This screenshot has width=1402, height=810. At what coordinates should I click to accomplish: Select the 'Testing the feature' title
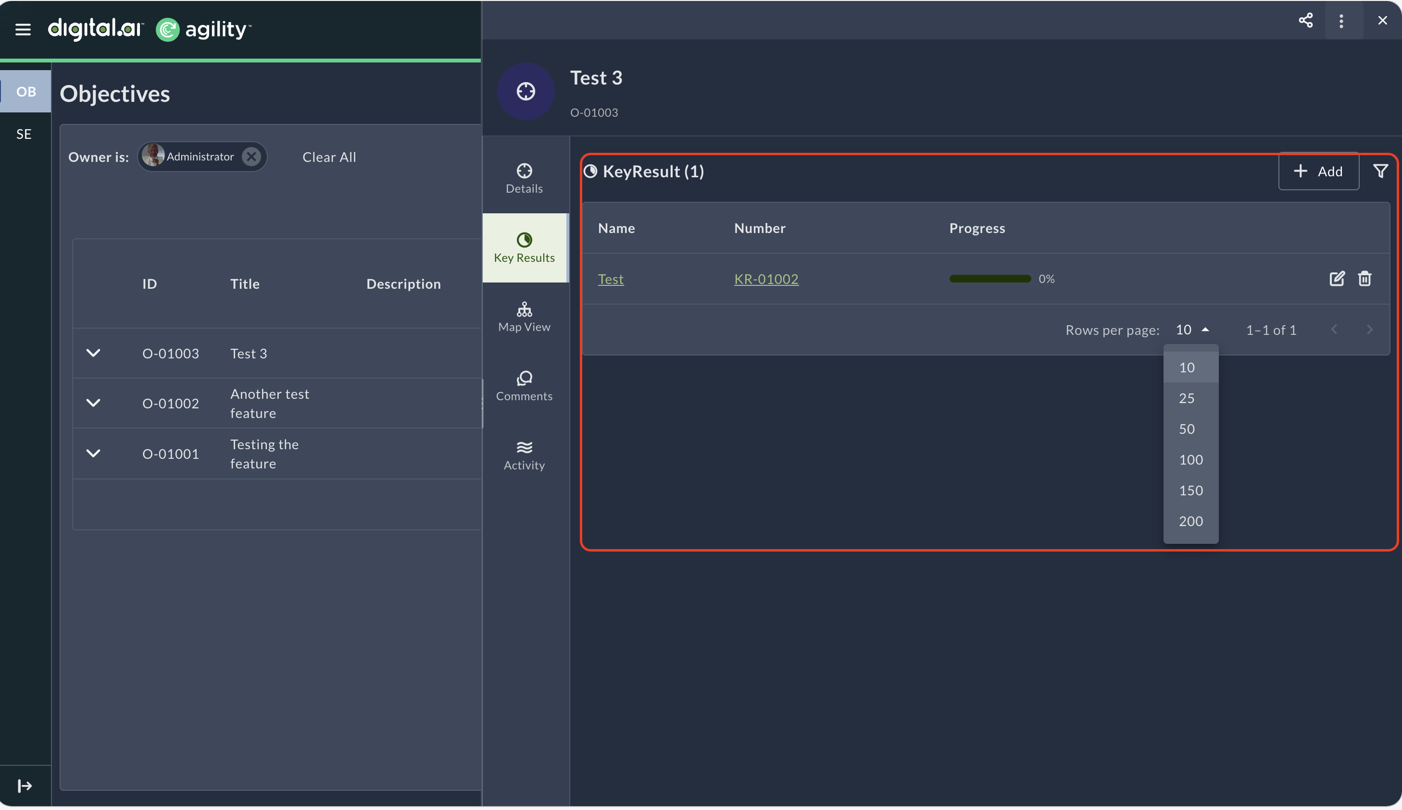(x=264, y=454)
